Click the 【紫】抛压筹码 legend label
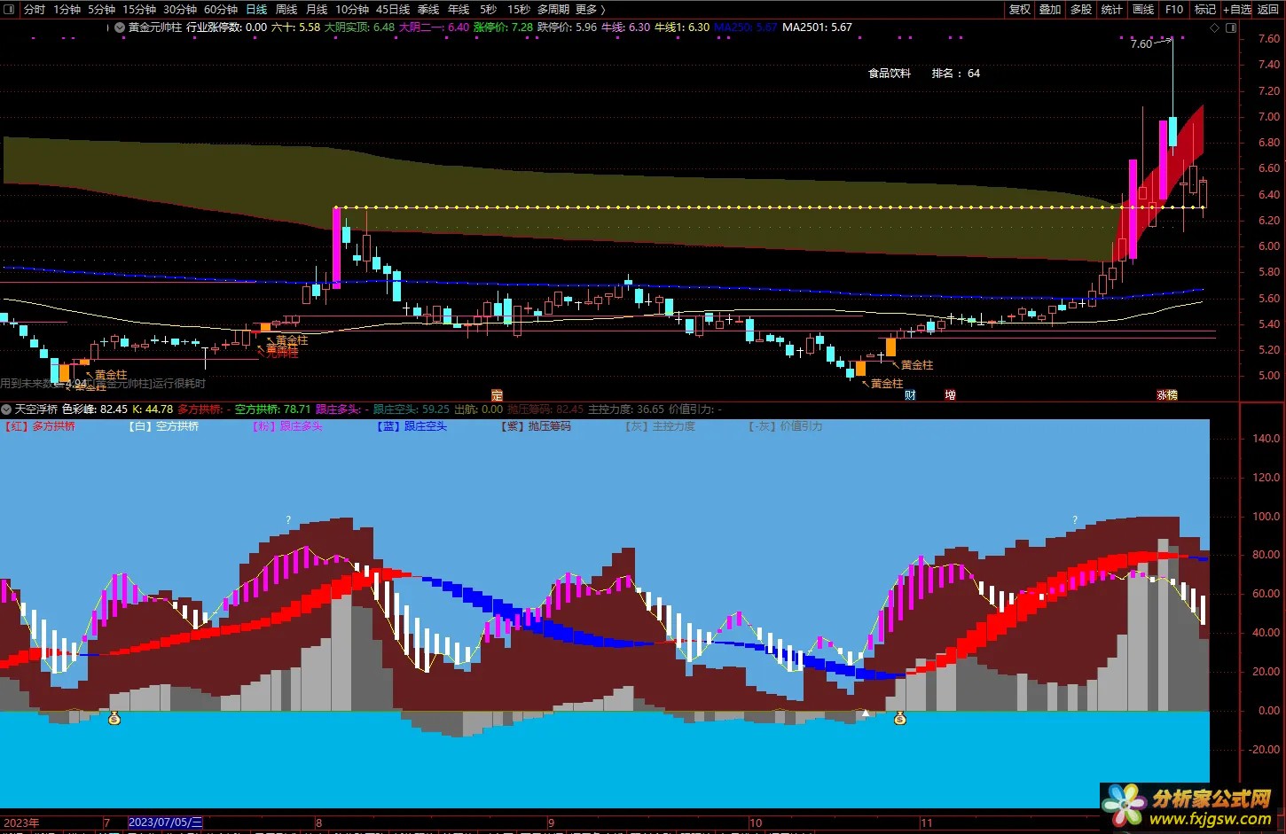The width and height of the screenshot is (1286, 834). coord(536,426)
